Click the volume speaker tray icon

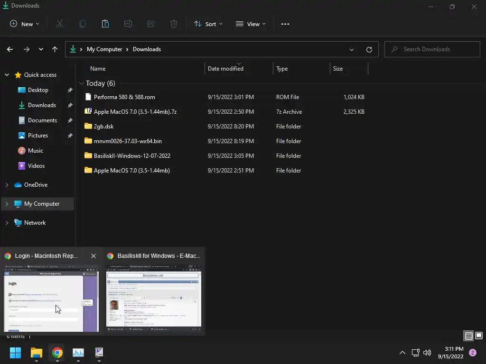427,353
